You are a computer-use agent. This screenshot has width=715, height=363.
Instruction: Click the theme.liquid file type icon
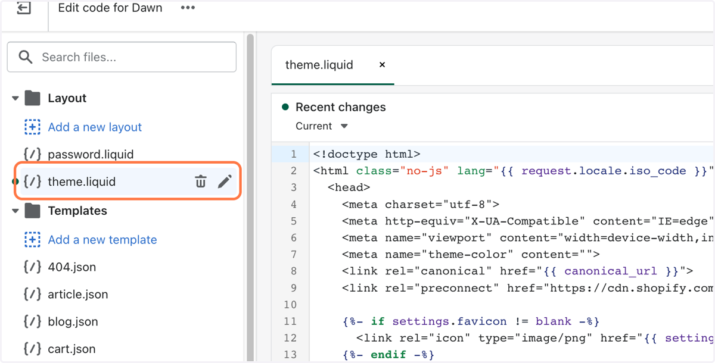(32, 181)
